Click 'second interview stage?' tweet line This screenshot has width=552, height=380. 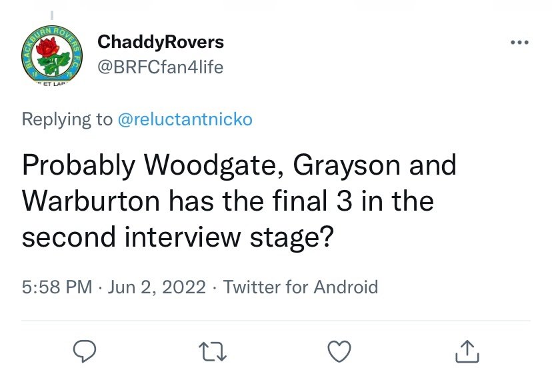click(x=178, y=237)
